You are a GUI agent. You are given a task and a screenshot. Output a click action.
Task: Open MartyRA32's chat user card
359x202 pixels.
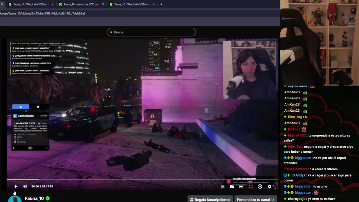coord(297,136)
